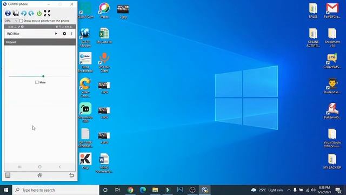This screenshot has width=346, height=195.
Task: Click the house Home icon at Control phone bottom
Action: point(39,175)
